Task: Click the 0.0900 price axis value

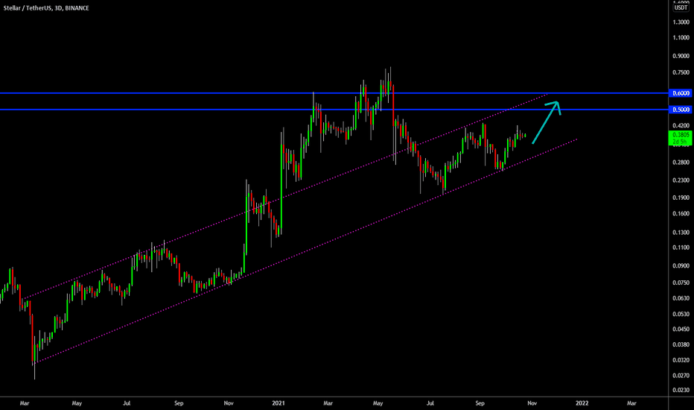Action: [x=681, y=266]
